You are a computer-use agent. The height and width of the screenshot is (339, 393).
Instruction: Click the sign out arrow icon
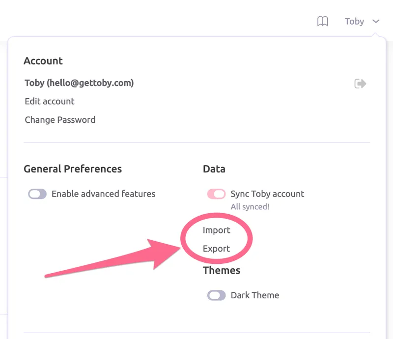360,84
